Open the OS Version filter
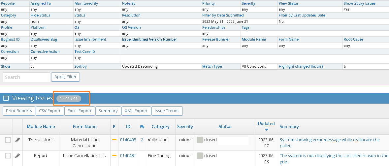This screenshot has width=389, height=166. tap(131, 27)
